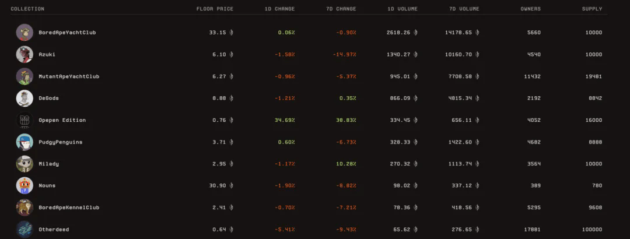Screen dimensions: 630x239
Task: Click the Nouns floor price 30.90
Action: pyautogui.click(x=218, y=185)
